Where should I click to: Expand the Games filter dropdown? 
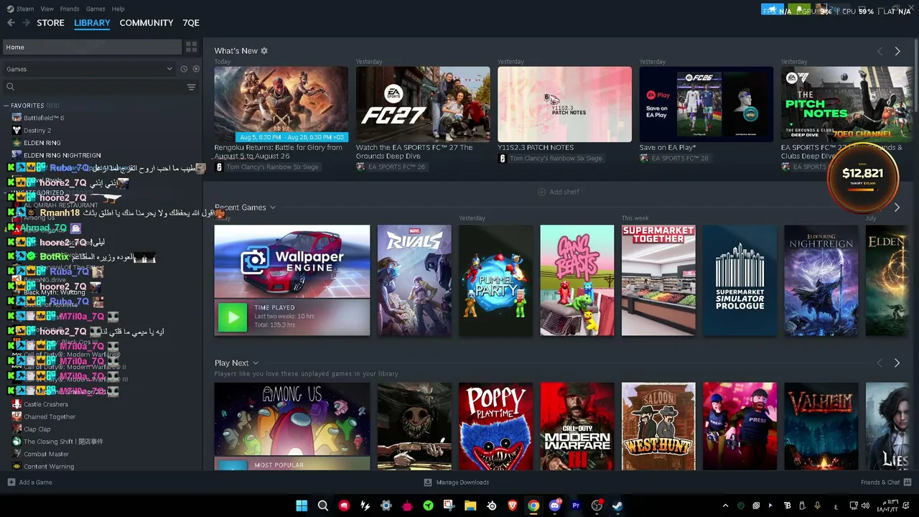[89, 69]
